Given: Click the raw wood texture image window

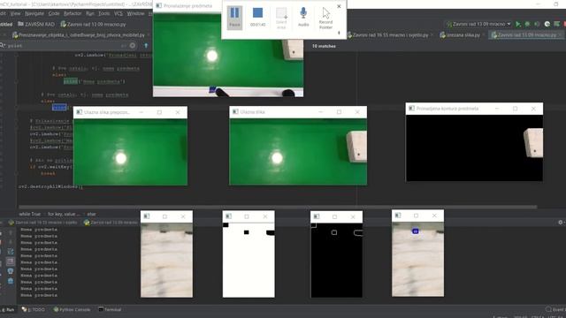Looking at the screenshot, I should (166, 260).
